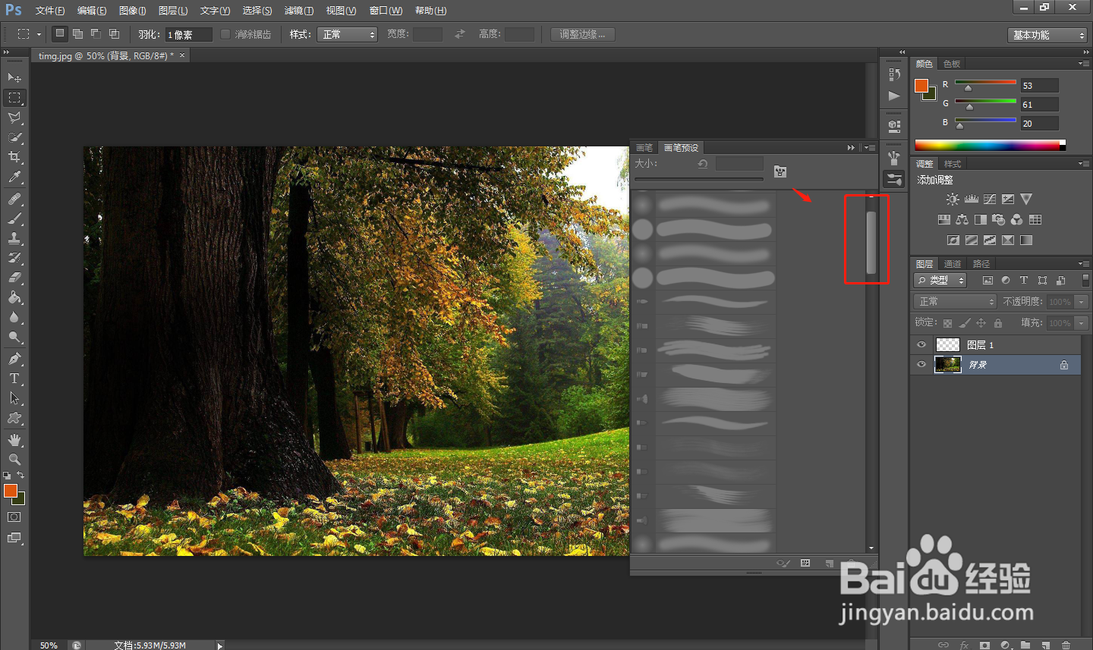The image size is (1093, 650).
Task: Open the Color panel flyout menu
Action: pos(1084,64)
